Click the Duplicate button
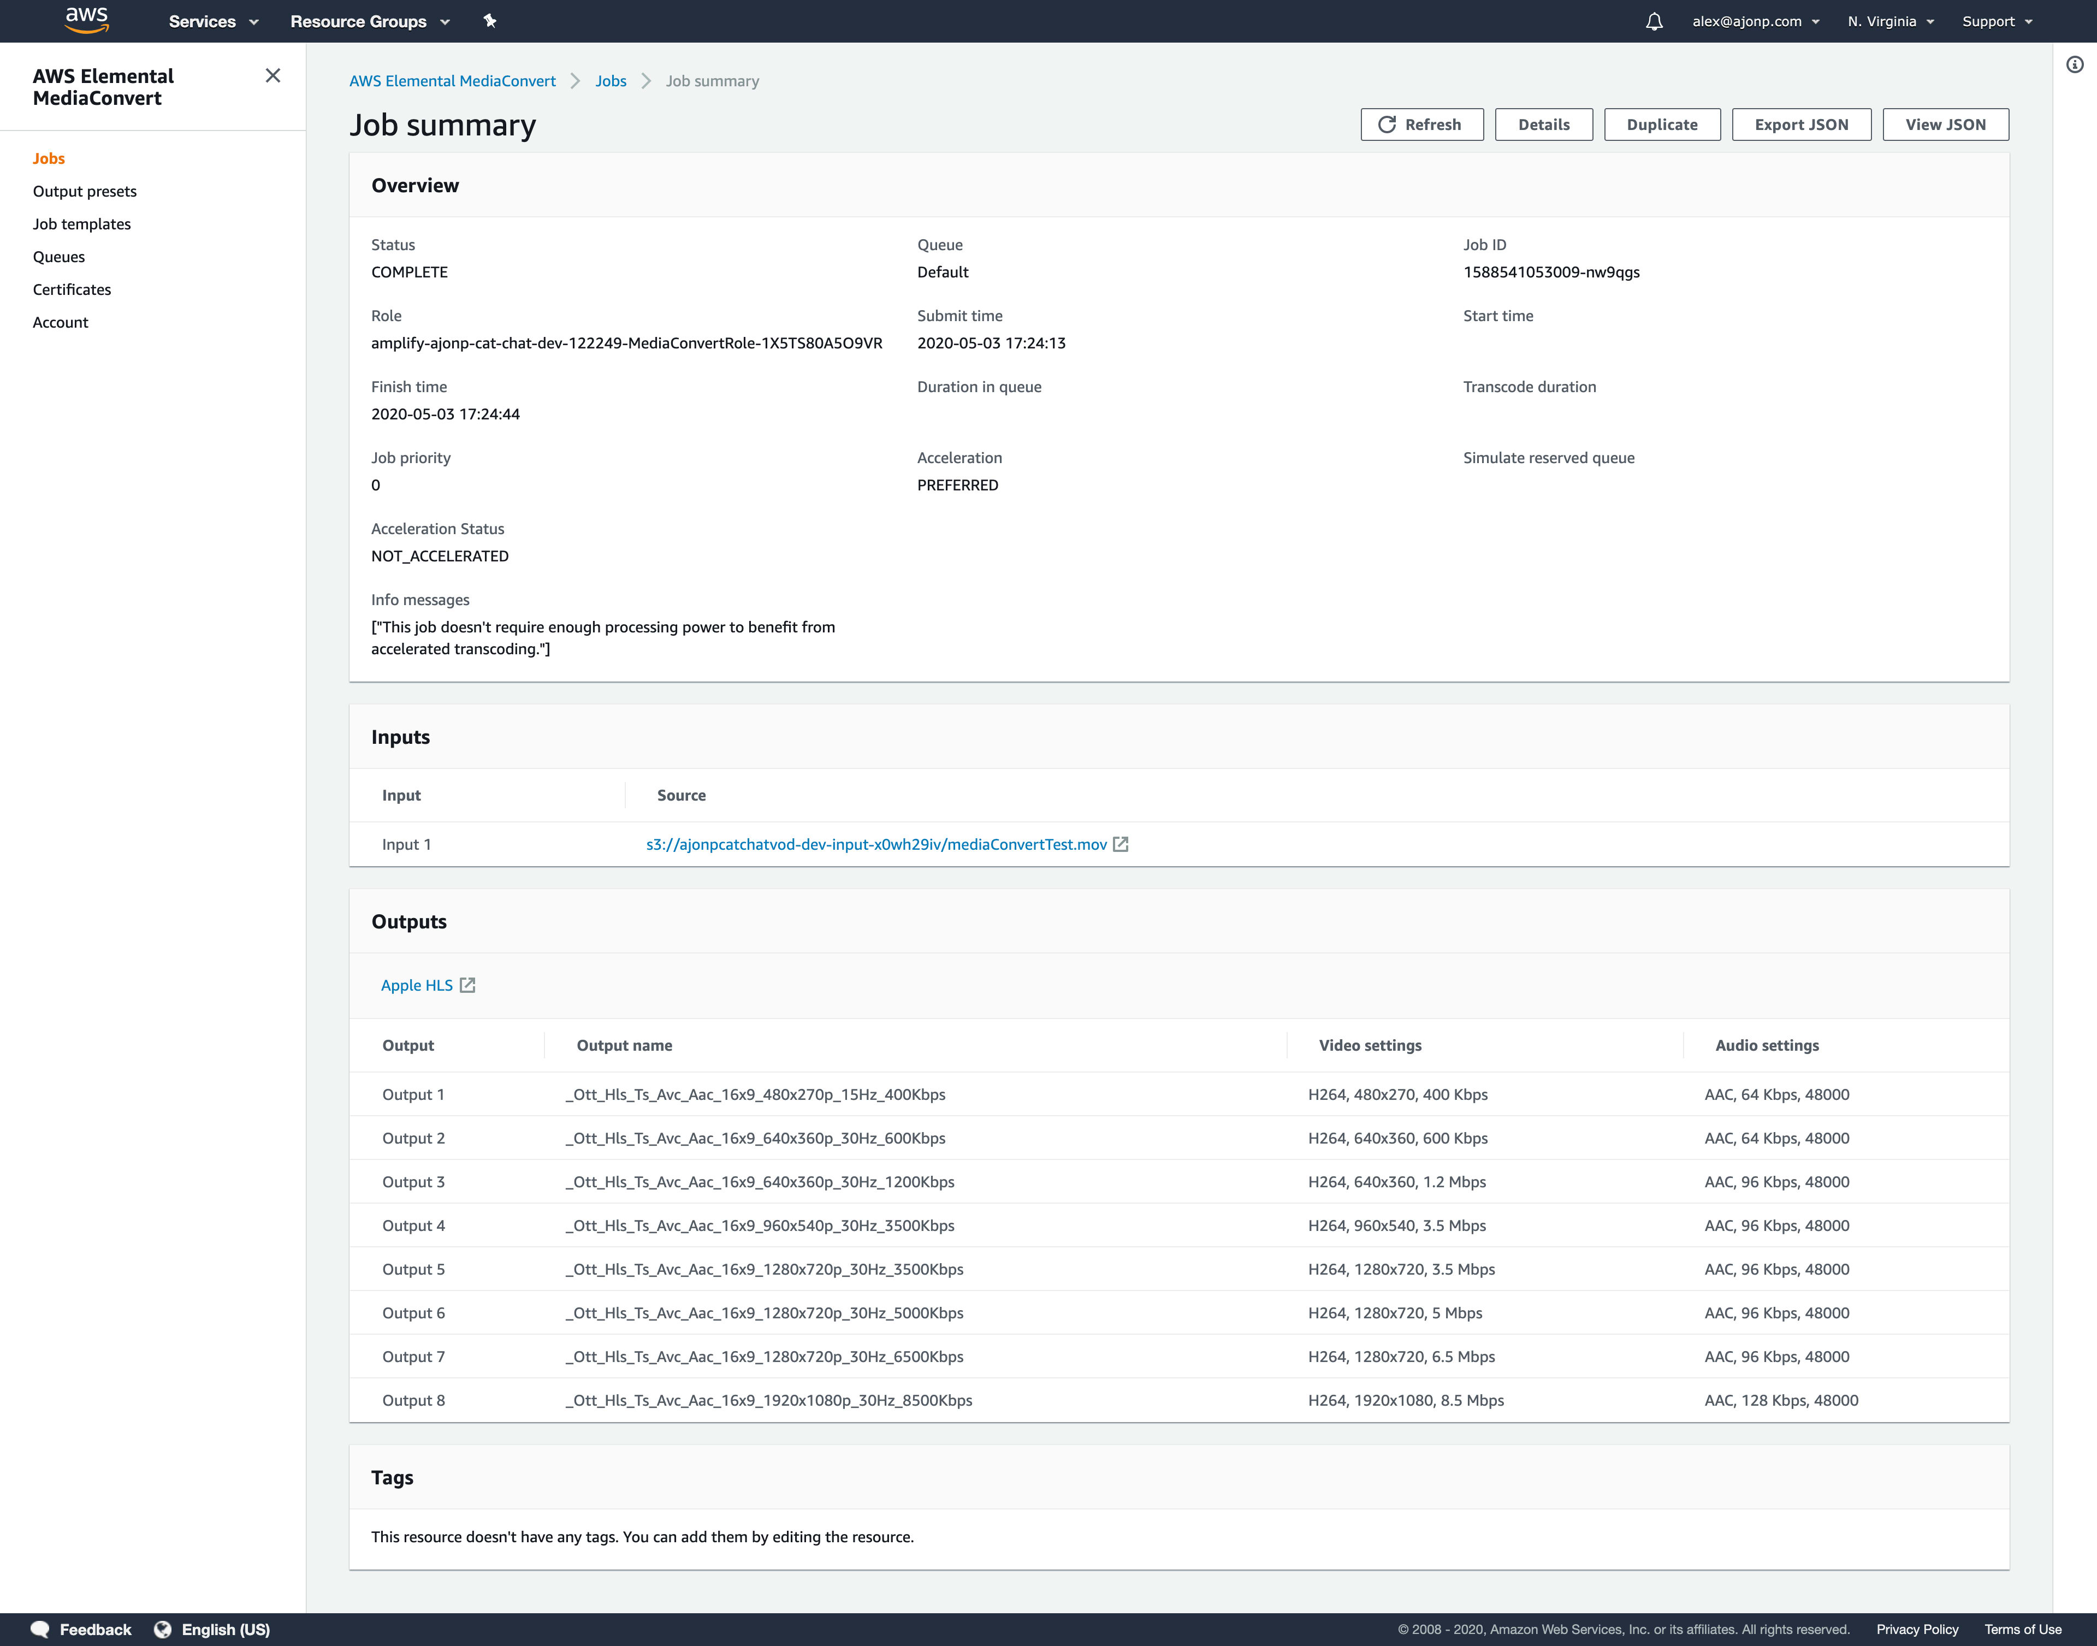2097x1646 pixels. 1661,125
